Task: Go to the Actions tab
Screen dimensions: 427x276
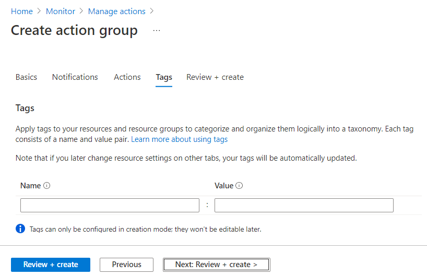Action: 127,77
